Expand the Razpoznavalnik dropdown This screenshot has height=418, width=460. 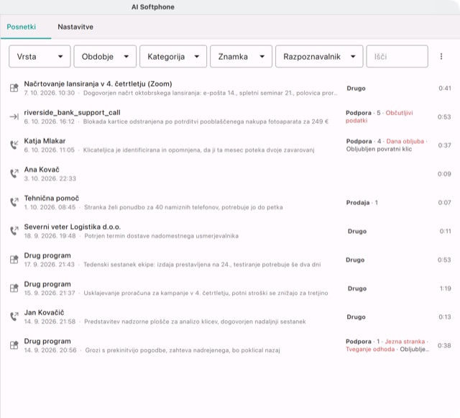click(319, 56)
